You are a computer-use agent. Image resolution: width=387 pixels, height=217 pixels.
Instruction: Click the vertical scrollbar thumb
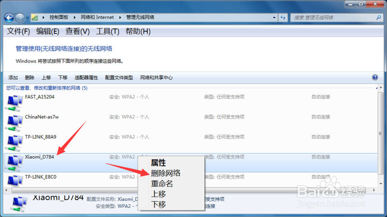pyautogui.click(x=380, y=133)
